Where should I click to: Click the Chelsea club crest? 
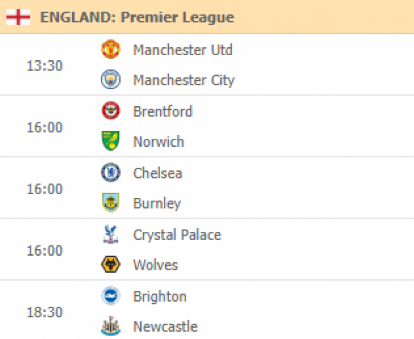pyautogui.click(x=111, y=172)
